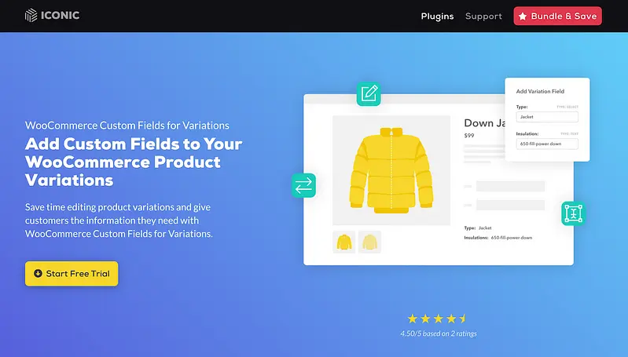The height and width of the screenshot is (357, 628).
Task: Click the 'Add Variation Field' heading
Action: [540, 91]
